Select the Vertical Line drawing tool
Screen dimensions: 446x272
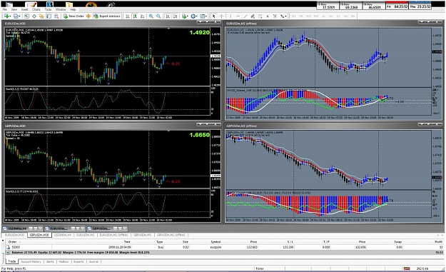pos(230,16)
